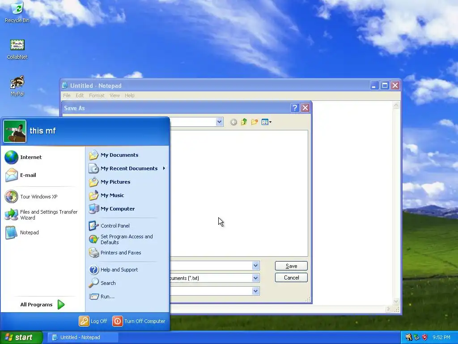Click Notepad vertical scrollbar up arrow
This screenshot has width=458, height=344.
[x=396, y=106]
